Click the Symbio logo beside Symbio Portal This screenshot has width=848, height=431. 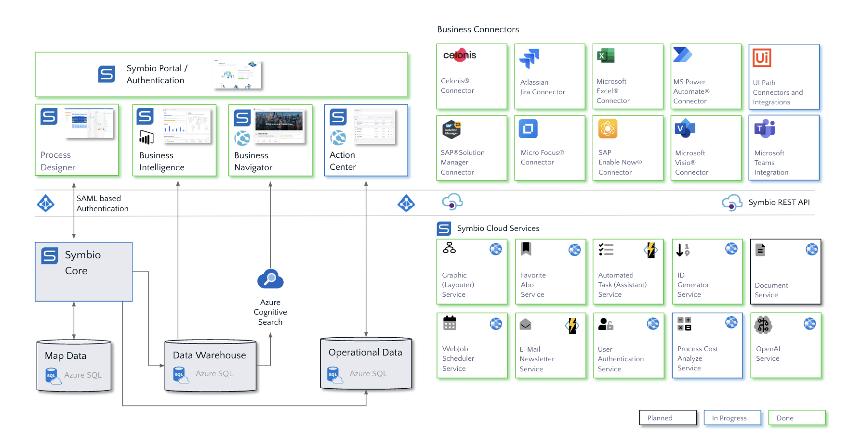click(106, 74)
